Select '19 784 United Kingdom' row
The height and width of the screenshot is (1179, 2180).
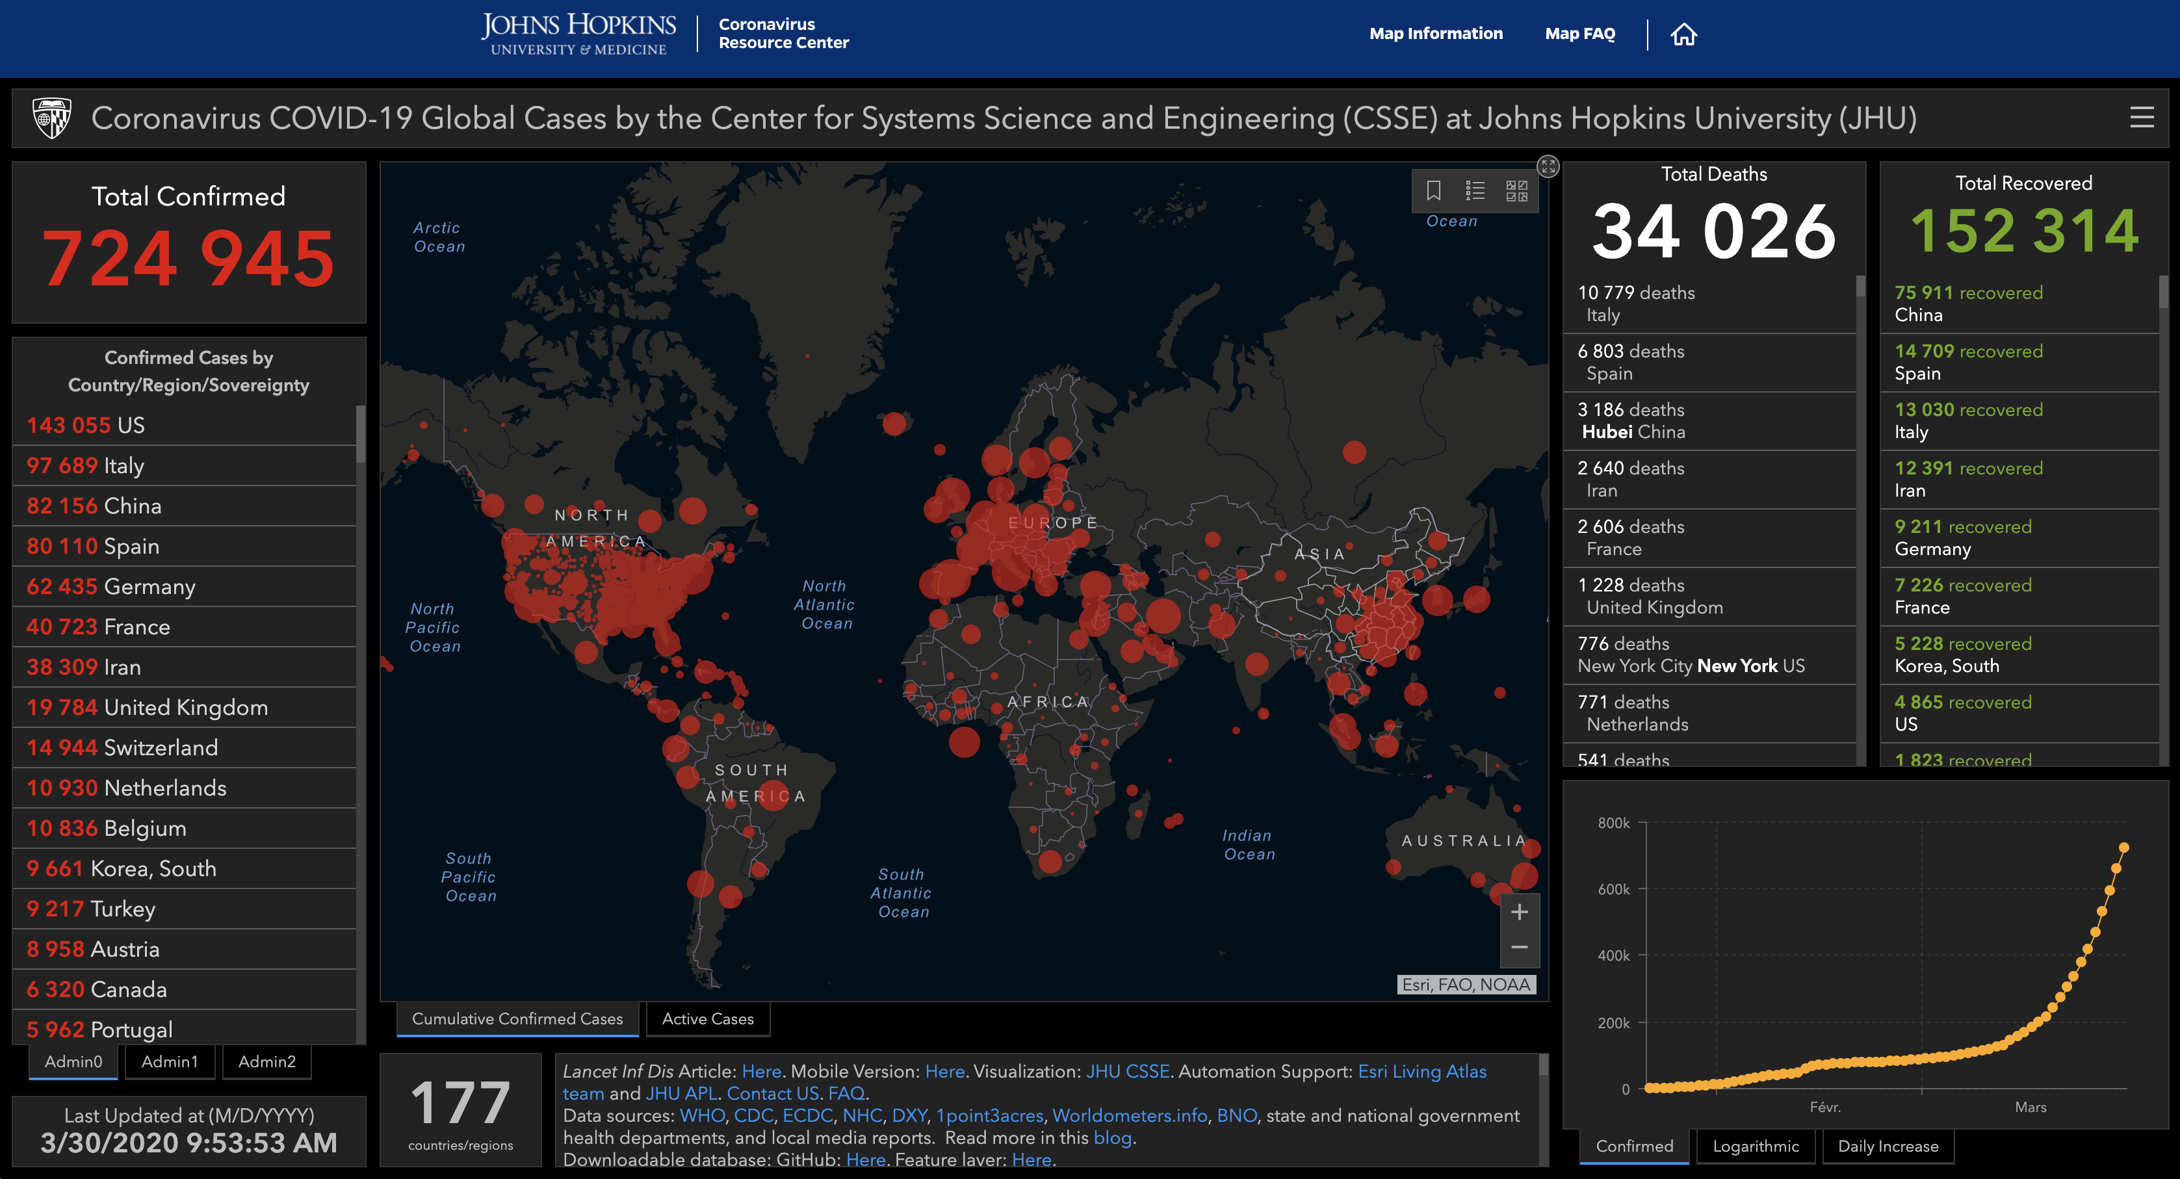click(x=185, y=708)
